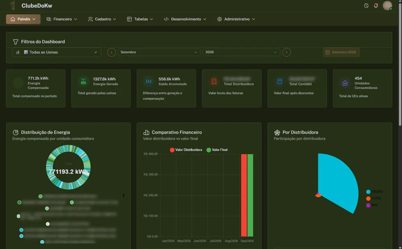Click the 1327.8k kWh value
402x249 pixels.
(105, 79)
